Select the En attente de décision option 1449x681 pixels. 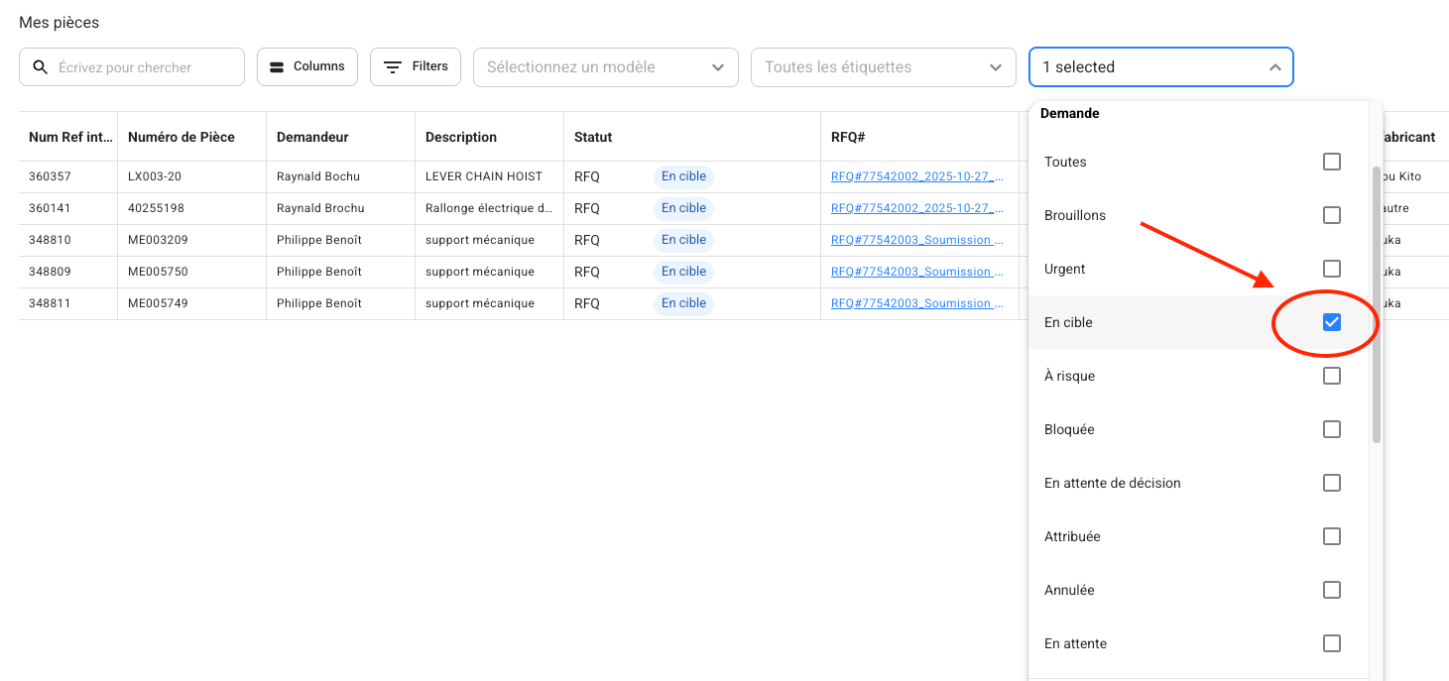tap(1112, 483)
